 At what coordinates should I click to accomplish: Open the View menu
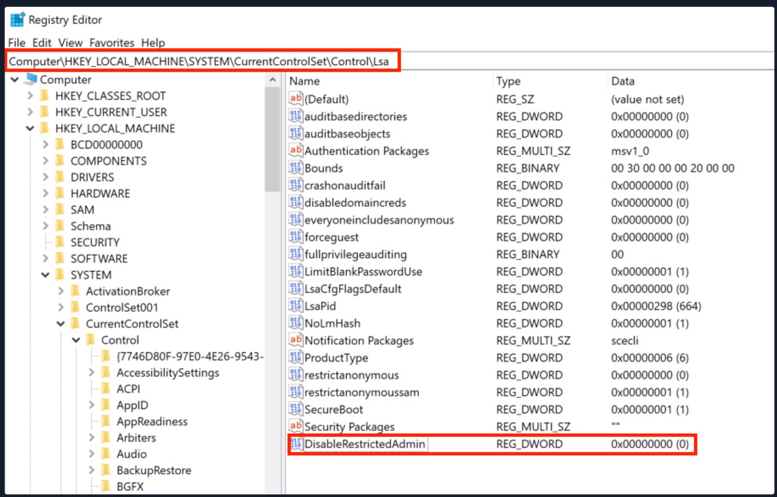point(70,42)
